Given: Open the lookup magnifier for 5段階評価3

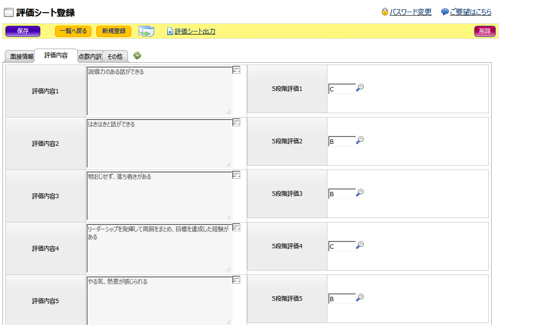Looking at the screenshot, I should 360,192.
